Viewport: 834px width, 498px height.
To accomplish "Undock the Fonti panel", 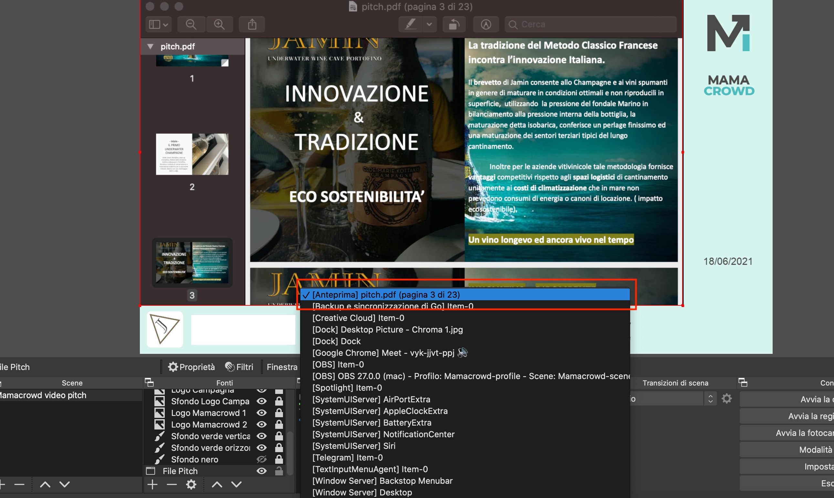I will click(x=149, y=382).
